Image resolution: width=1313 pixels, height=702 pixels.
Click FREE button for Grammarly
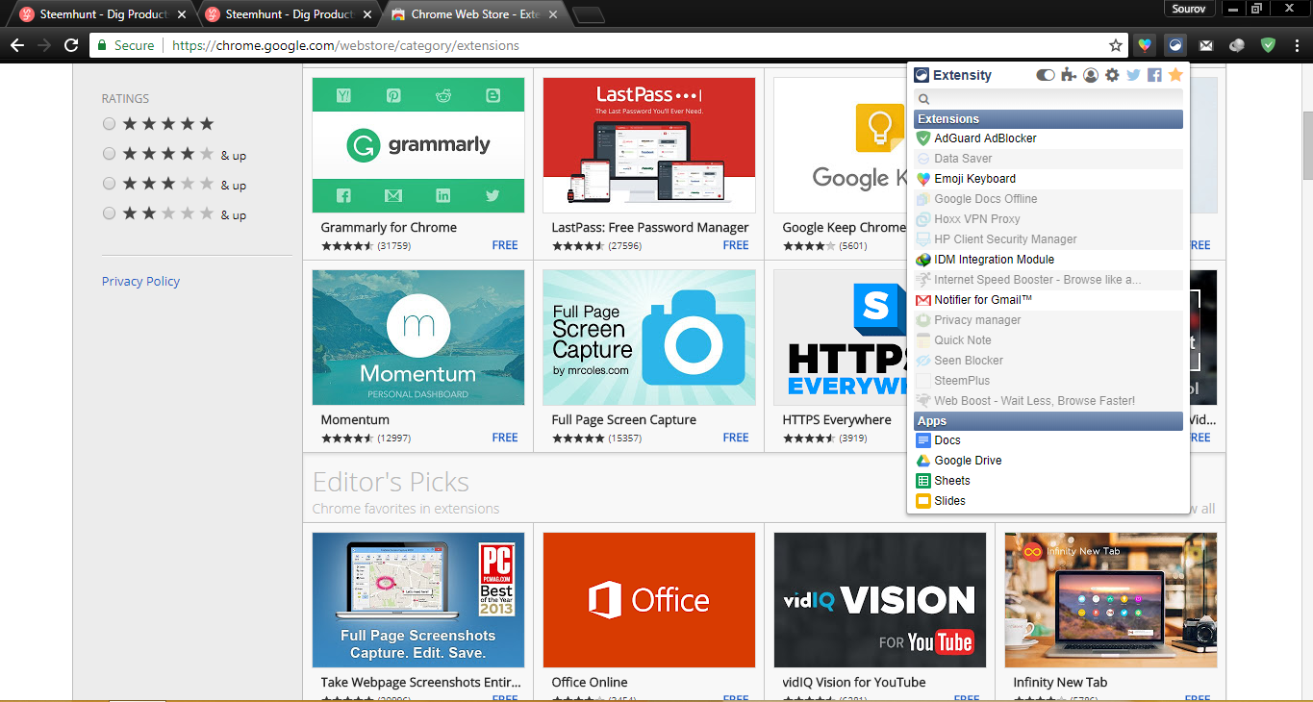tap(505, 245)
